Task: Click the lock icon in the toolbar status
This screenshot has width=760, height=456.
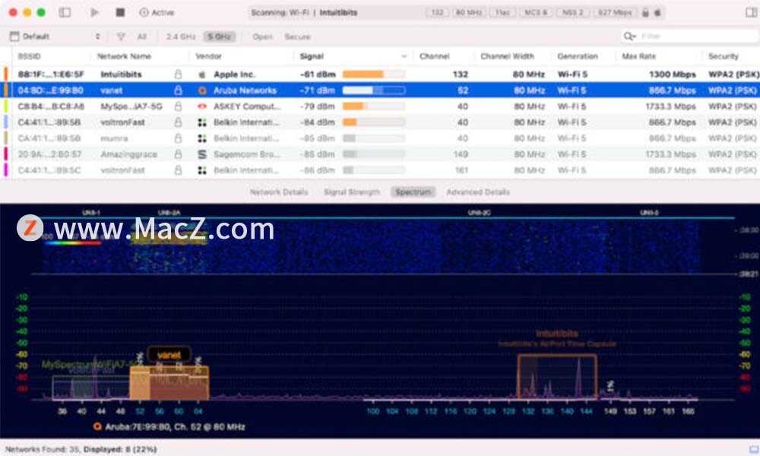Action: click(x=645, y=13)
